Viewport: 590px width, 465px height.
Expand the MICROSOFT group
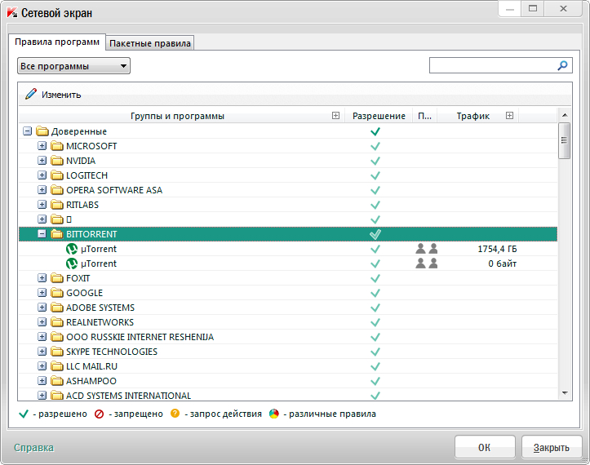(x=42, y=145)
